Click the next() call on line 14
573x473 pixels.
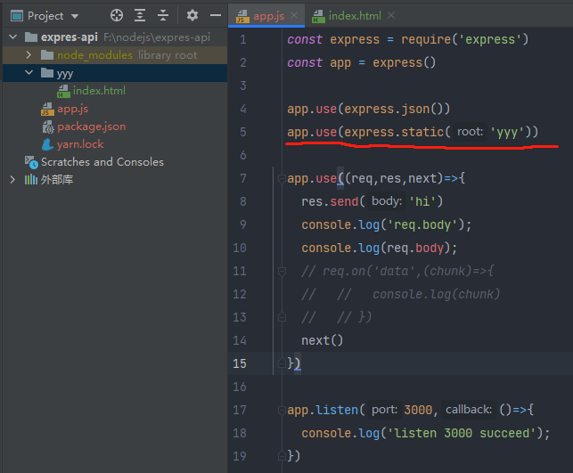[322, 340]
